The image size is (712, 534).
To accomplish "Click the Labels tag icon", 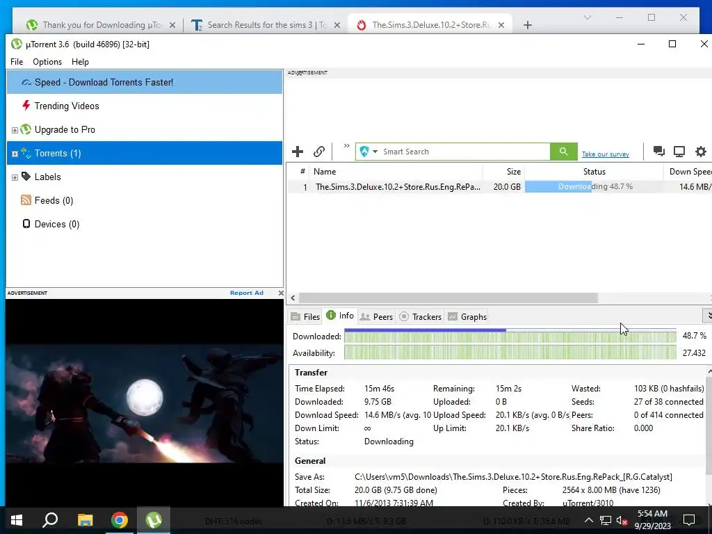I will [x=26, y=176].
